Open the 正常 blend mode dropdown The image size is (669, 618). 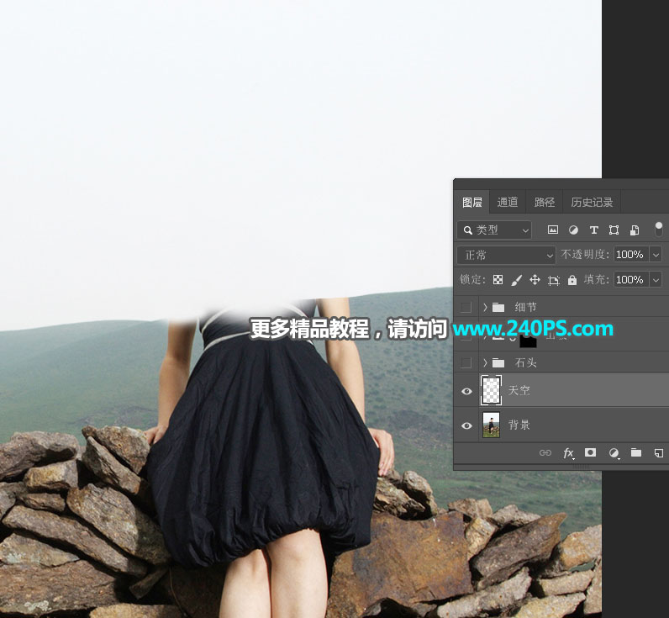pos(507,256)
